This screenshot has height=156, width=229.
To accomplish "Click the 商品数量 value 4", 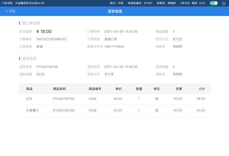I will (x=173, y=32).
